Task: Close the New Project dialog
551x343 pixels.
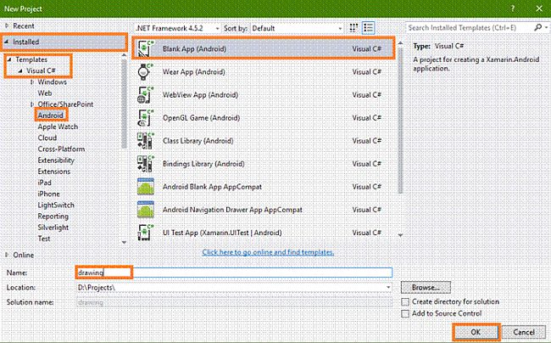Action: 539,8
